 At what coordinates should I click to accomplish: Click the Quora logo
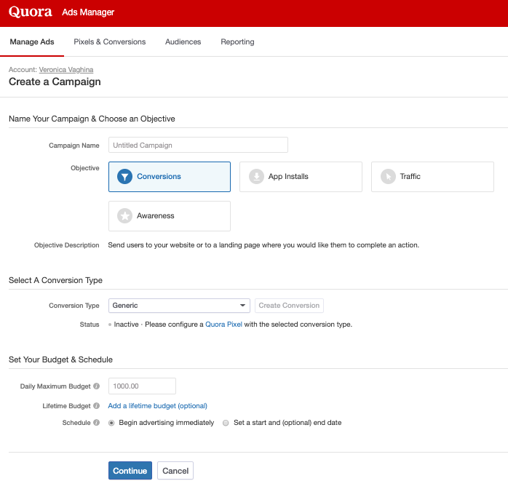(30, 12)
